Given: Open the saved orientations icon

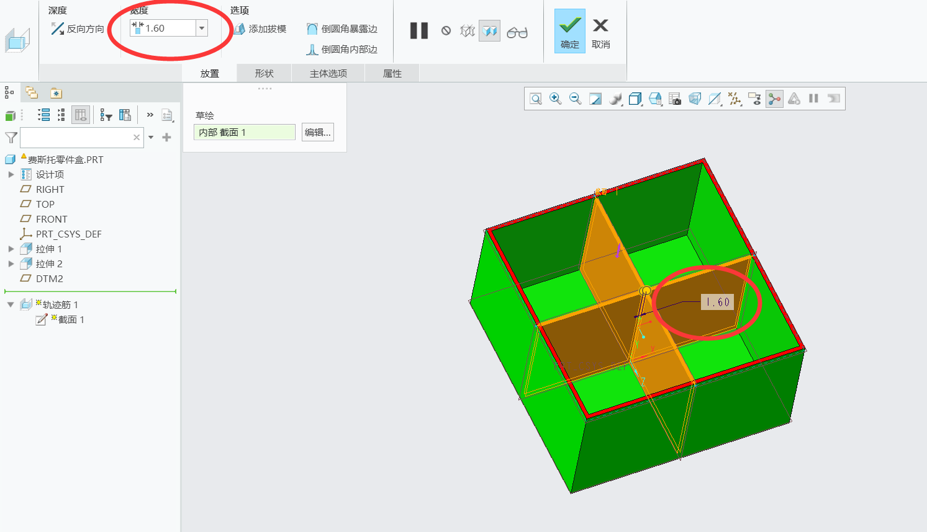Looking at the screenshot, I should coord(655,99).
